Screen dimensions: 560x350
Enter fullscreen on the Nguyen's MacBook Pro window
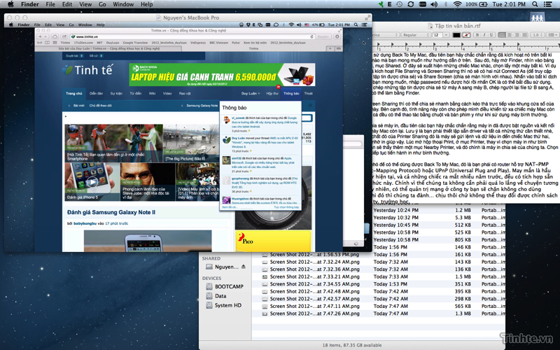(x=367, y=17)
